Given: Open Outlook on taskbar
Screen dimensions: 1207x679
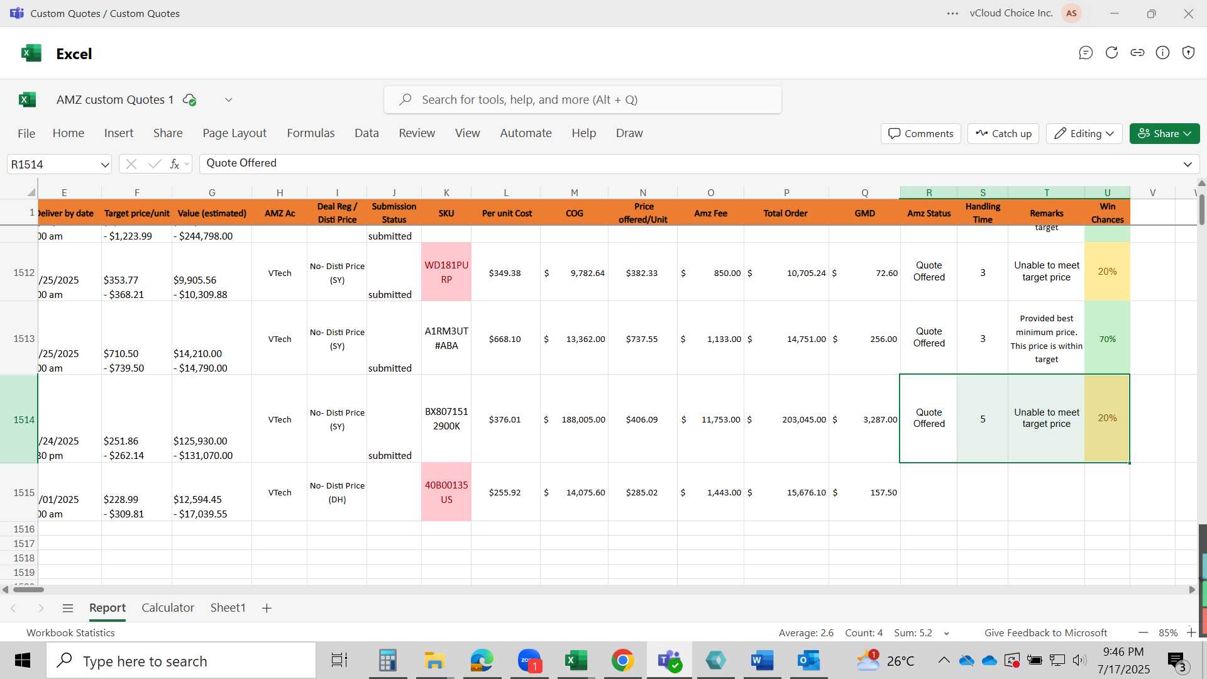Looking at the screenshot, I should pyautogui.click(x=808, y=660).
